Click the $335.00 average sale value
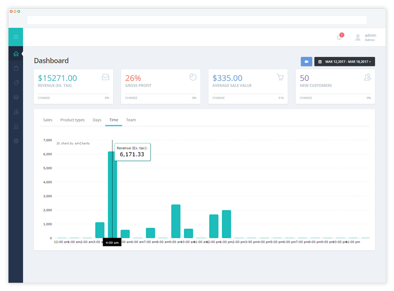The height and width of the screenshot is (291, 394). pos(227,78)
